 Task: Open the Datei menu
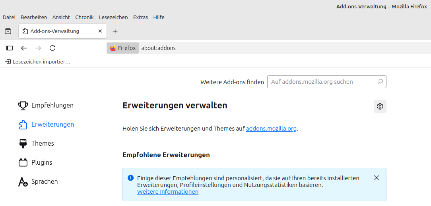(9, 17)
